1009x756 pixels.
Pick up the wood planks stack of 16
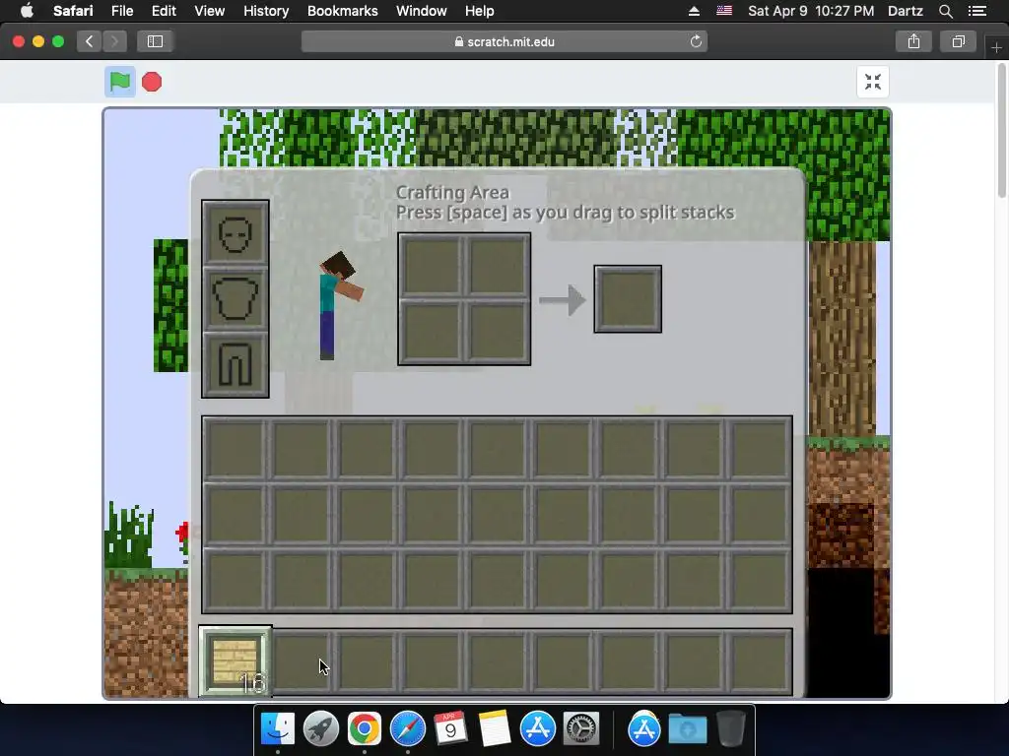click(x=235, y=661)
